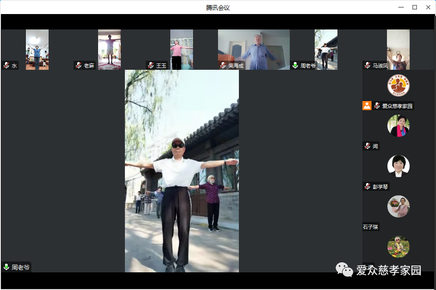Click green mic icon at bottom-left 周老爷 label
This screenshot has width=436, height=290.
tap(6, 267)
